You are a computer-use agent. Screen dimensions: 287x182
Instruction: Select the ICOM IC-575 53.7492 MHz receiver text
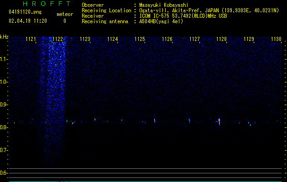(x=183, y=16)
